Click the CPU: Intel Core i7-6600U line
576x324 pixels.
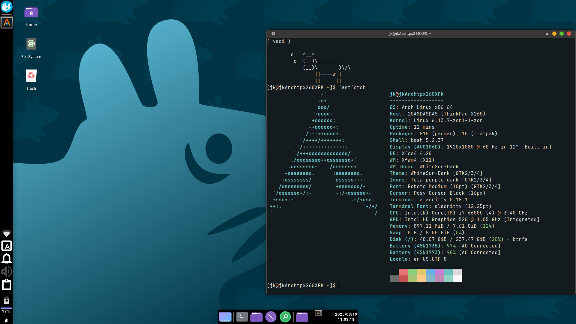point(458,213)
